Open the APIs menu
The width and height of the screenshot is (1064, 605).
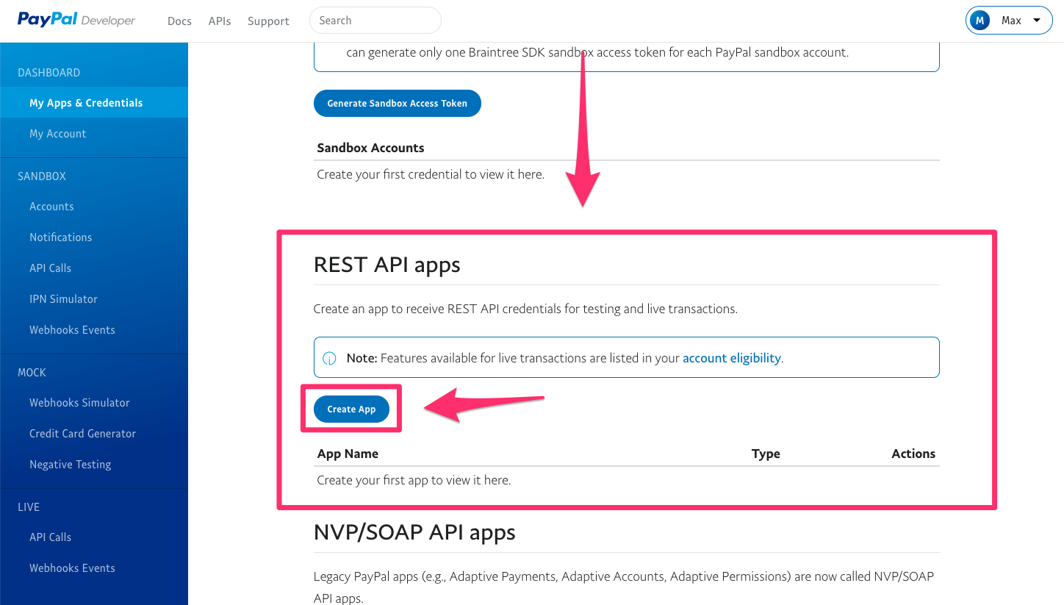click(220, 21)
